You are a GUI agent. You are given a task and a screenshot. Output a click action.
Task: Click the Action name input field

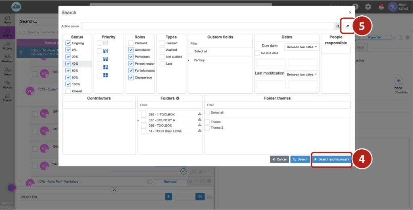pyautogui.click(x=208, y=26)
